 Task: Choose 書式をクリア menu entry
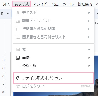pos(53,86)
